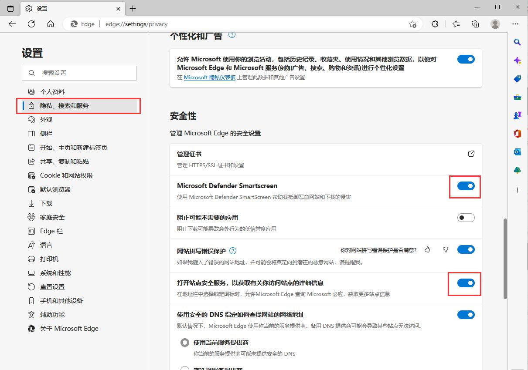
Task: Open the Collections icon in toolbar
Action: pyautogui.click(x=475, y=24)
